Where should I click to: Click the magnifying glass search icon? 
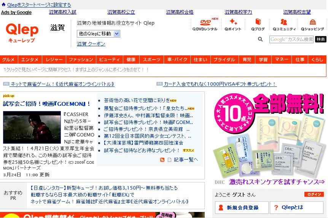[260, 39]
